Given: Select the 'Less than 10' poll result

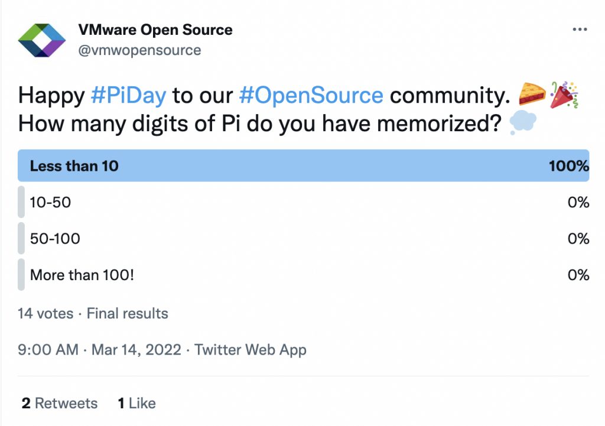Looking at the screenshot, I should tap(74, 166).
